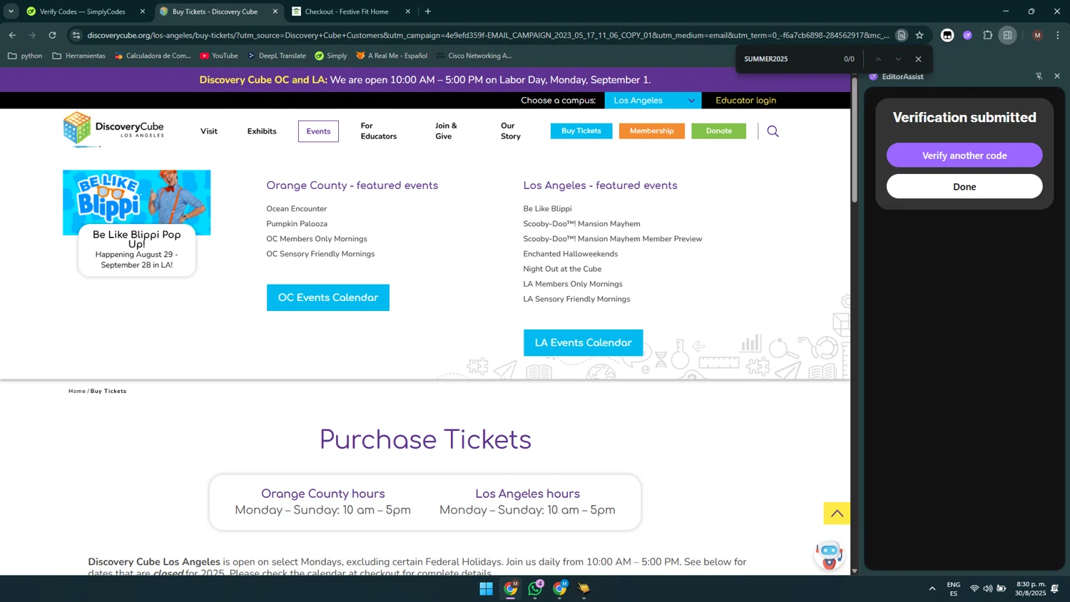Open the LA Events Calendar
The width and height of the screenshot is (1070, 602).
pyautogui.click(x=584, y=343)
